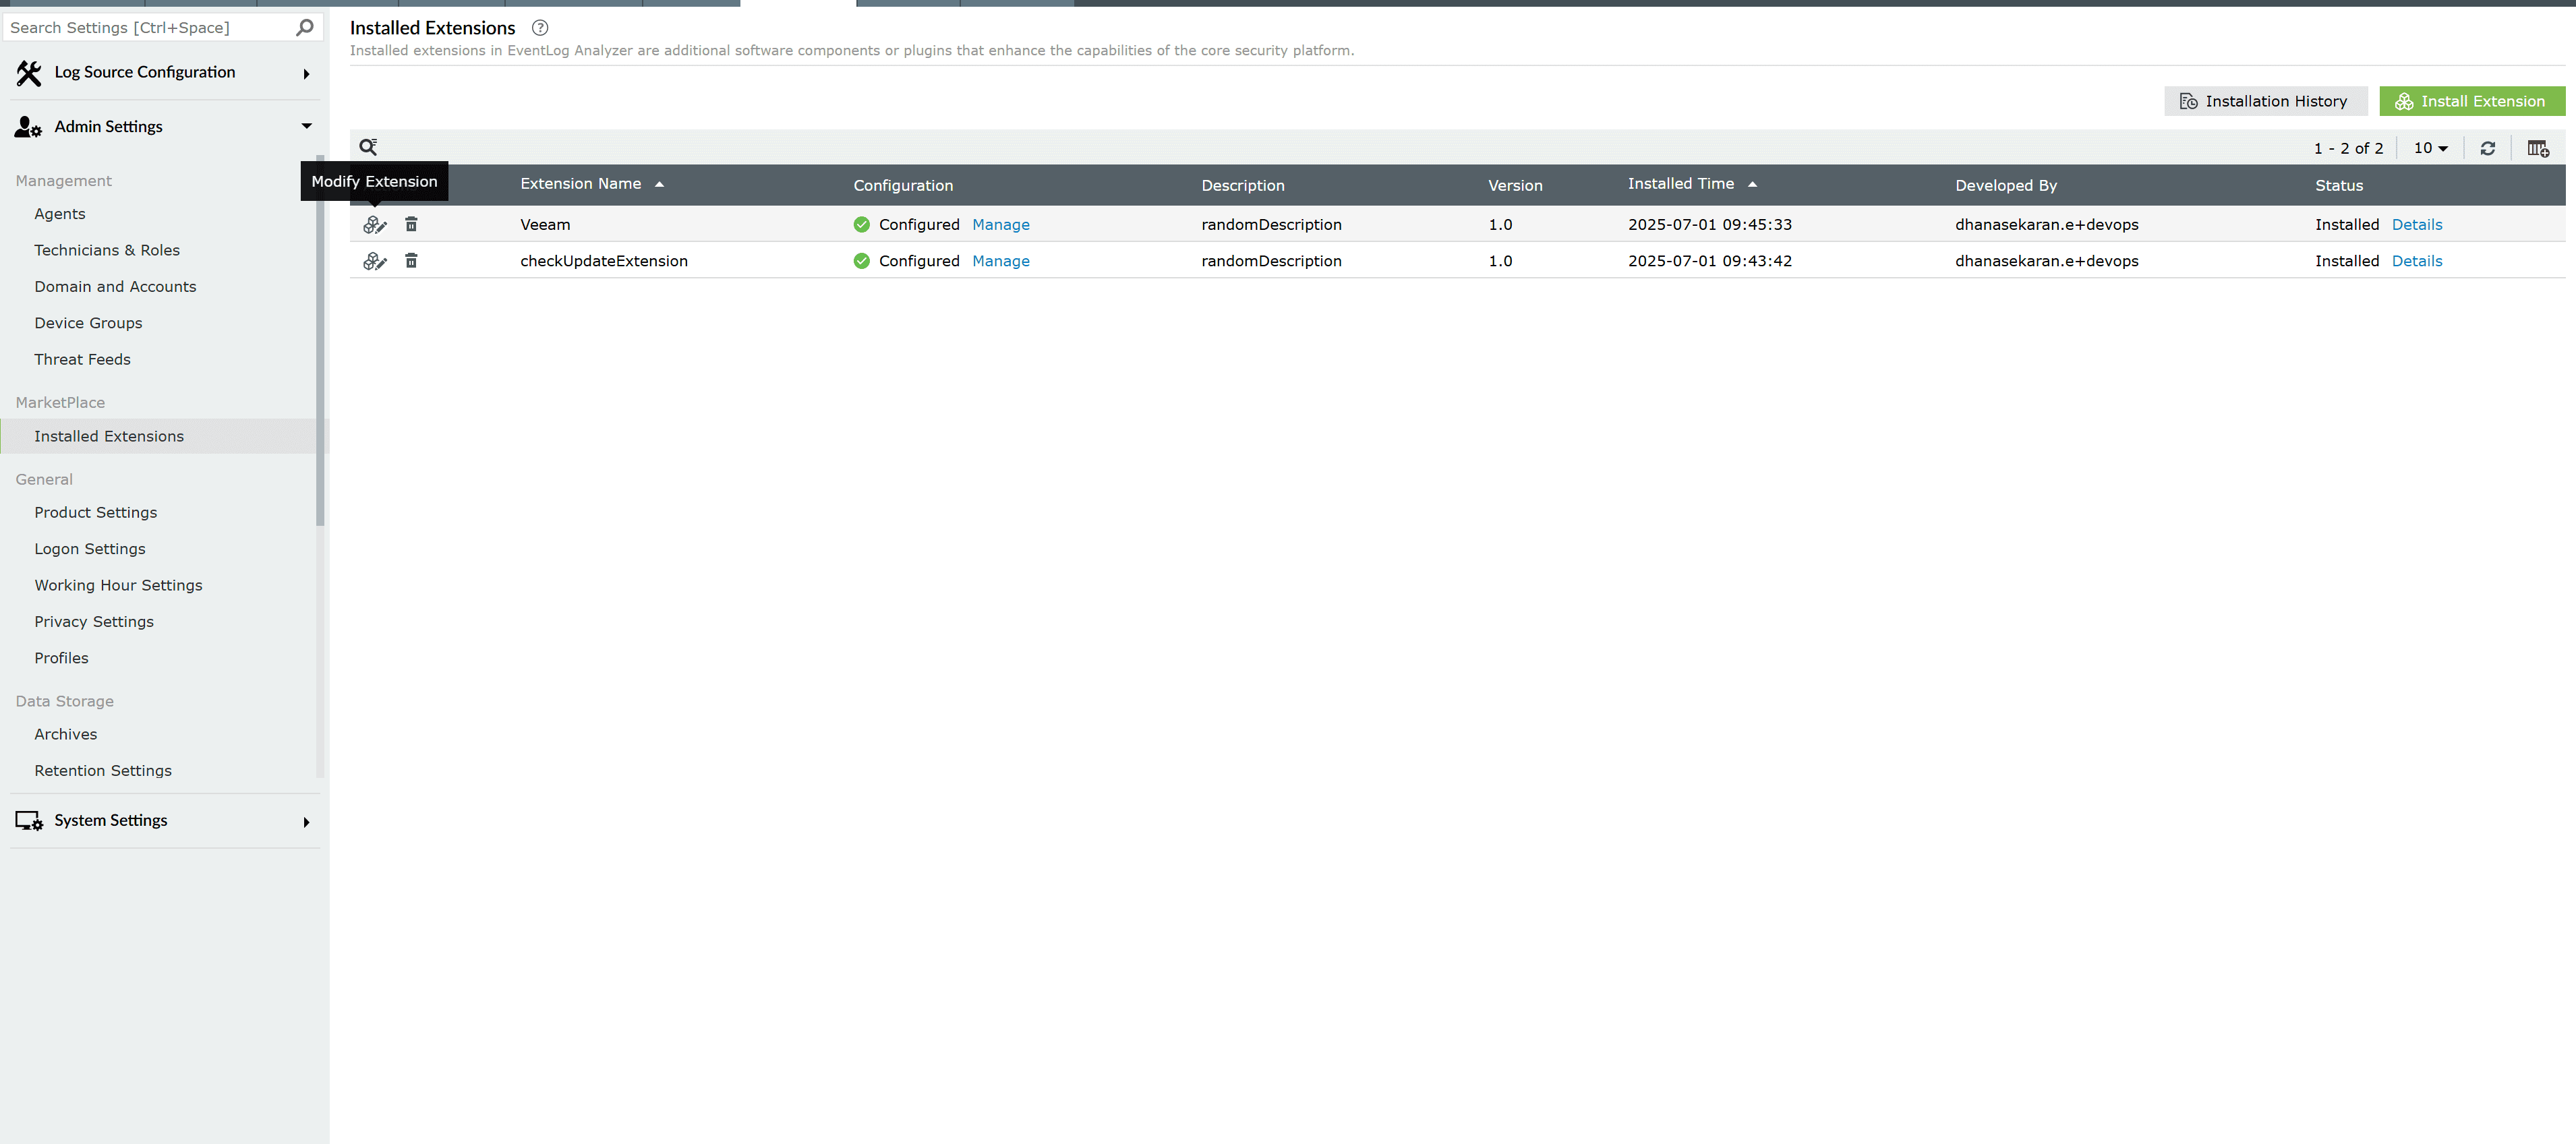2576x1144 pixels.
Task: Open the help icon next to Installed Extensions title
Action: coord(540,27)
